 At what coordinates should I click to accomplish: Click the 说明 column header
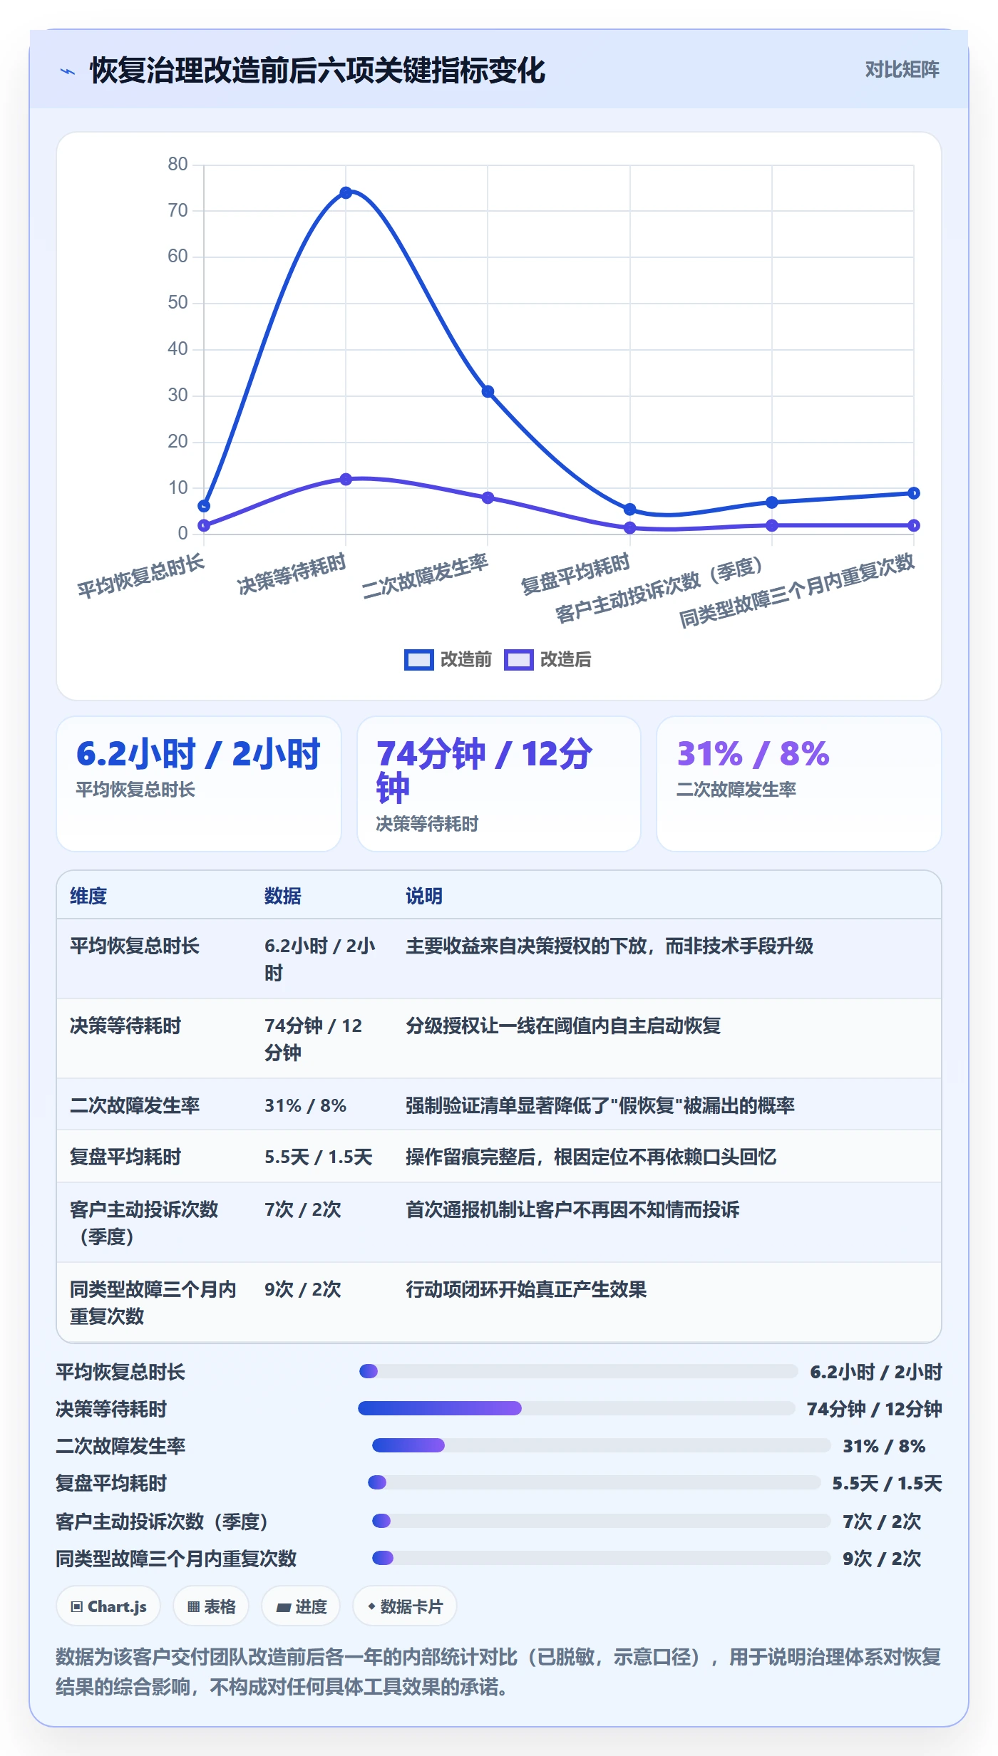pyautogui.click(x=424, y=896)
